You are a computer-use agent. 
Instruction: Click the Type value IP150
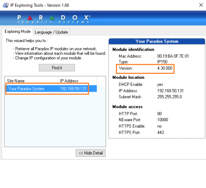162,62
